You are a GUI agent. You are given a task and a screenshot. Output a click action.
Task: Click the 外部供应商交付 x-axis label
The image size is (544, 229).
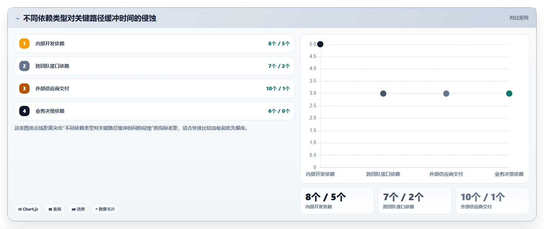[446, 174]
